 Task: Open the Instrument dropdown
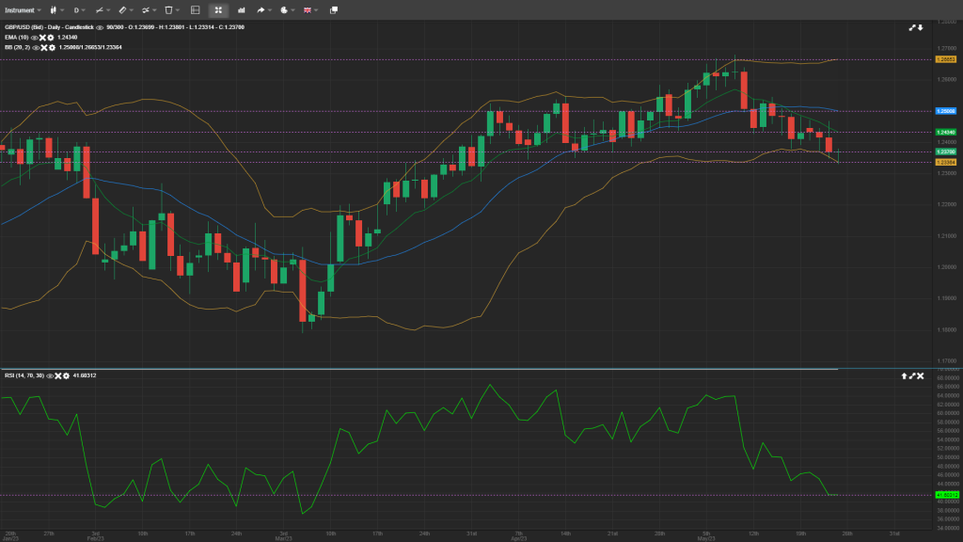point(23,10)
